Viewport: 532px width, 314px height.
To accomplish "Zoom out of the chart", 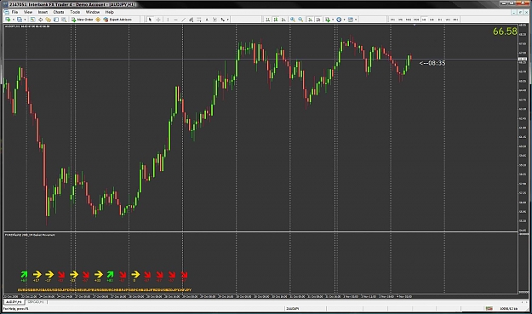I will [300, 20].
